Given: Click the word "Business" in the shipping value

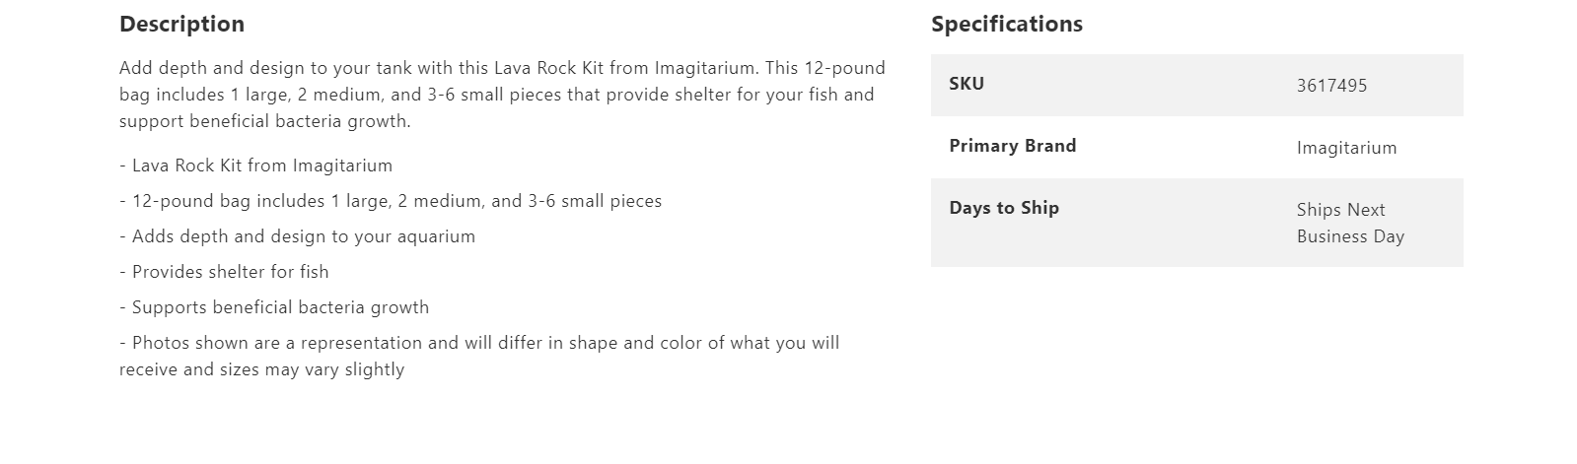Looking at the screenshot, I should tap(1331, 236).
